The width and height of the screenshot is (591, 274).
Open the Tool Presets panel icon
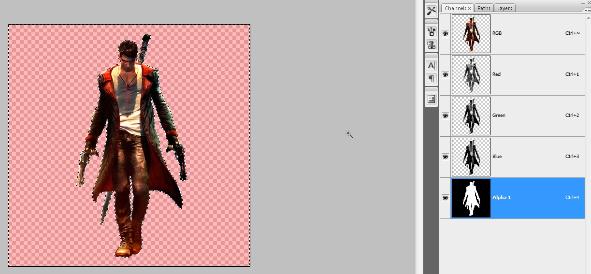pyautogui.click(x=431, y=10)
